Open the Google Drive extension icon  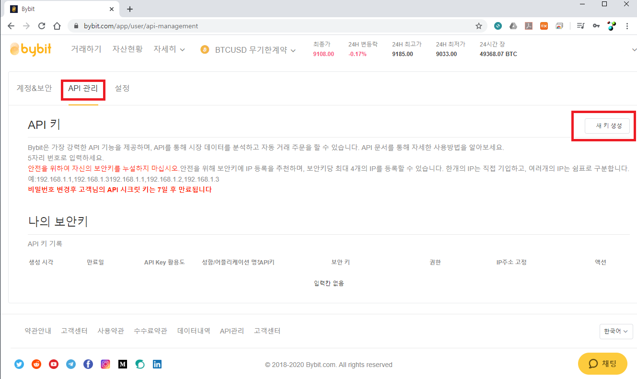513,26
